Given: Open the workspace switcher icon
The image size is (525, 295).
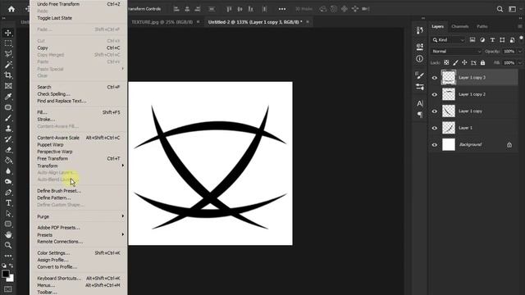Looking at the screenshot, I should 512,9.
